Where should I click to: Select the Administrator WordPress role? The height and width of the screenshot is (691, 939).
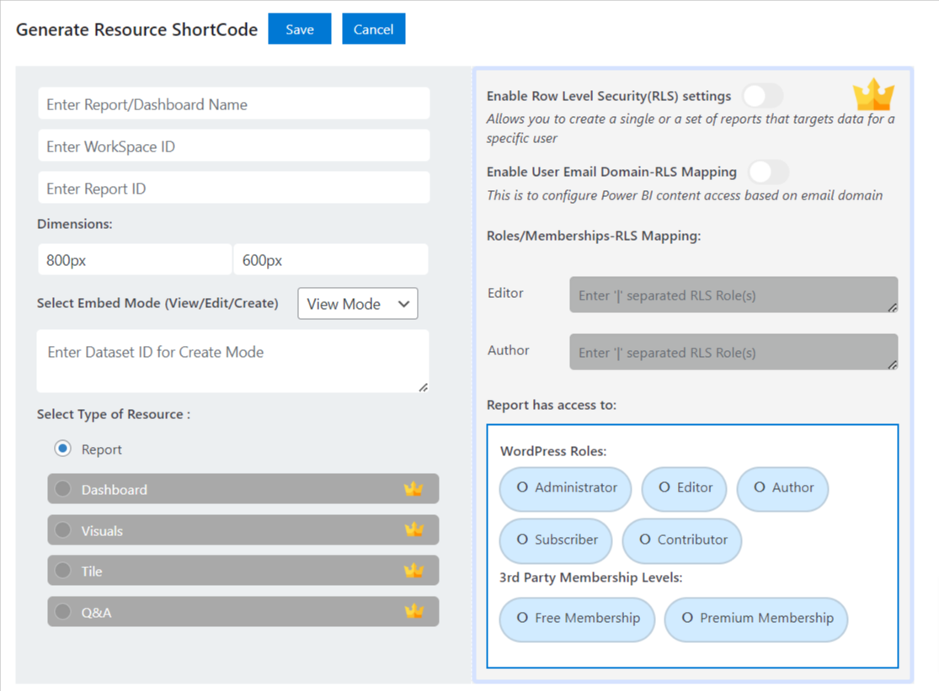coord(565,488)
